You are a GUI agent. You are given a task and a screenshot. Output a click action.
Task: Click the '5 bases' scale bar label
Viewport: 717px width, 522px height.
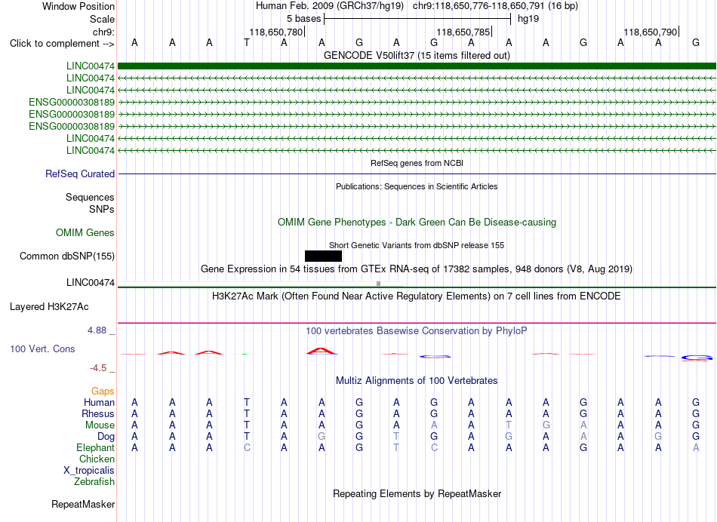303,19
